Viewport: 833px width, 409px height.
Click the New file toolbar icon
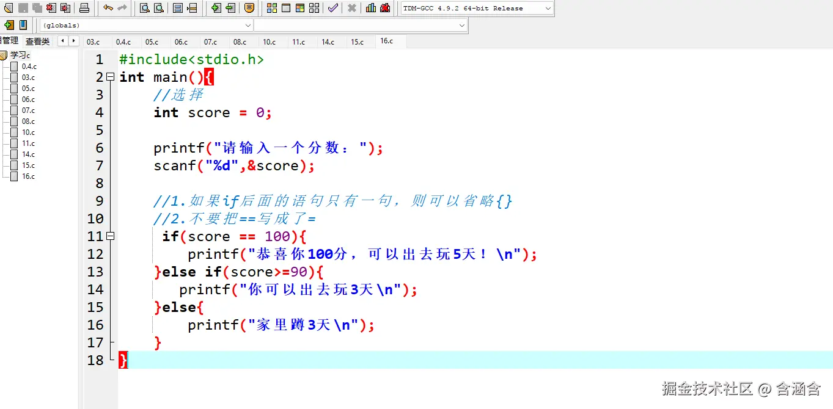9,8
